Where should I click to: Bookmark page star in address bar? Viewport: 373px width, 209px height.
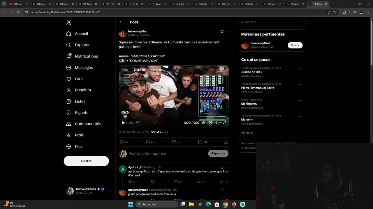tap(335, 12)
